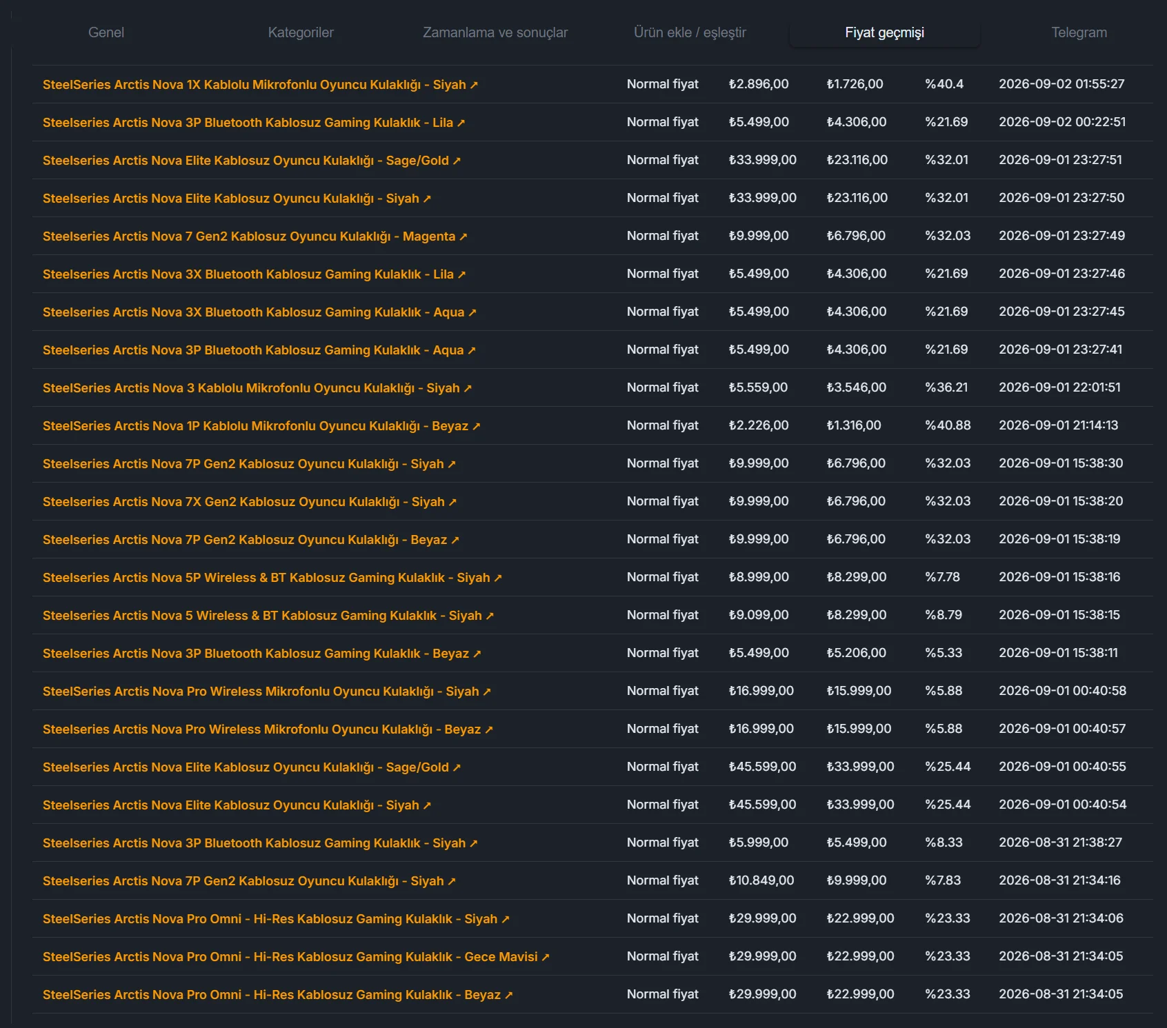Viewport: 1167px width, 1028px height.
Task: Open the Genel tab
Action: (106, 32)
